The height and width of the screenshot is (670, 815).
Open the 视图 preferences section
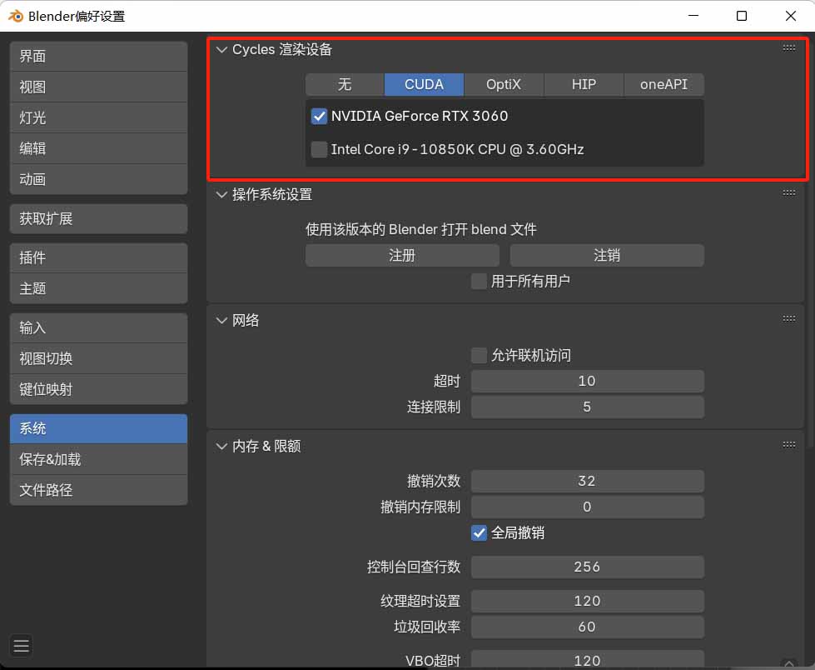99,87
